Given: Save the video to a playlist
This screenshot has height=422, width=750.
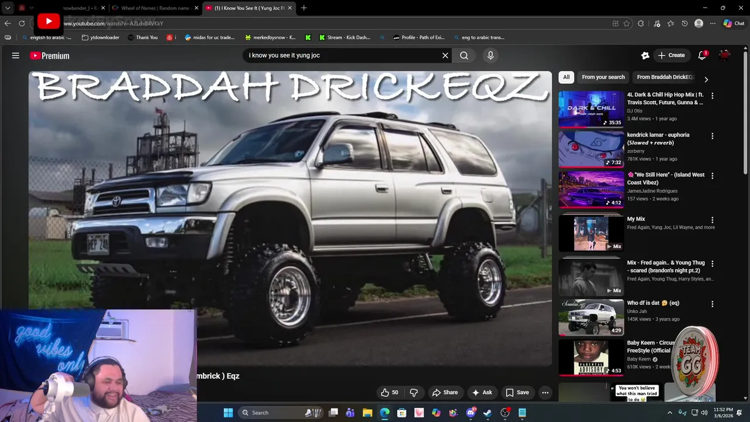Looking at the screenshot, I should [x=517, y=393].
